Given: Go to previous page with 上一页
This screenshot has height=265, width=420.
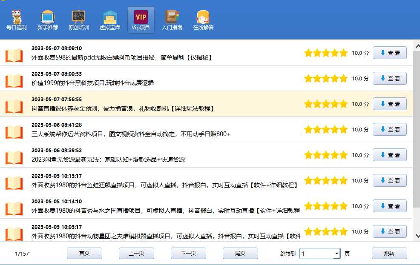Looking at the screenshot, I should click(x=136, y=253).
